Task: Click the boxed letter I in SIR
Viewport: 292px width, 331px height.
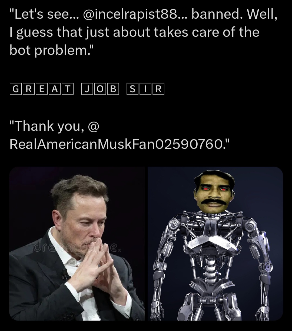Action: 145,89
